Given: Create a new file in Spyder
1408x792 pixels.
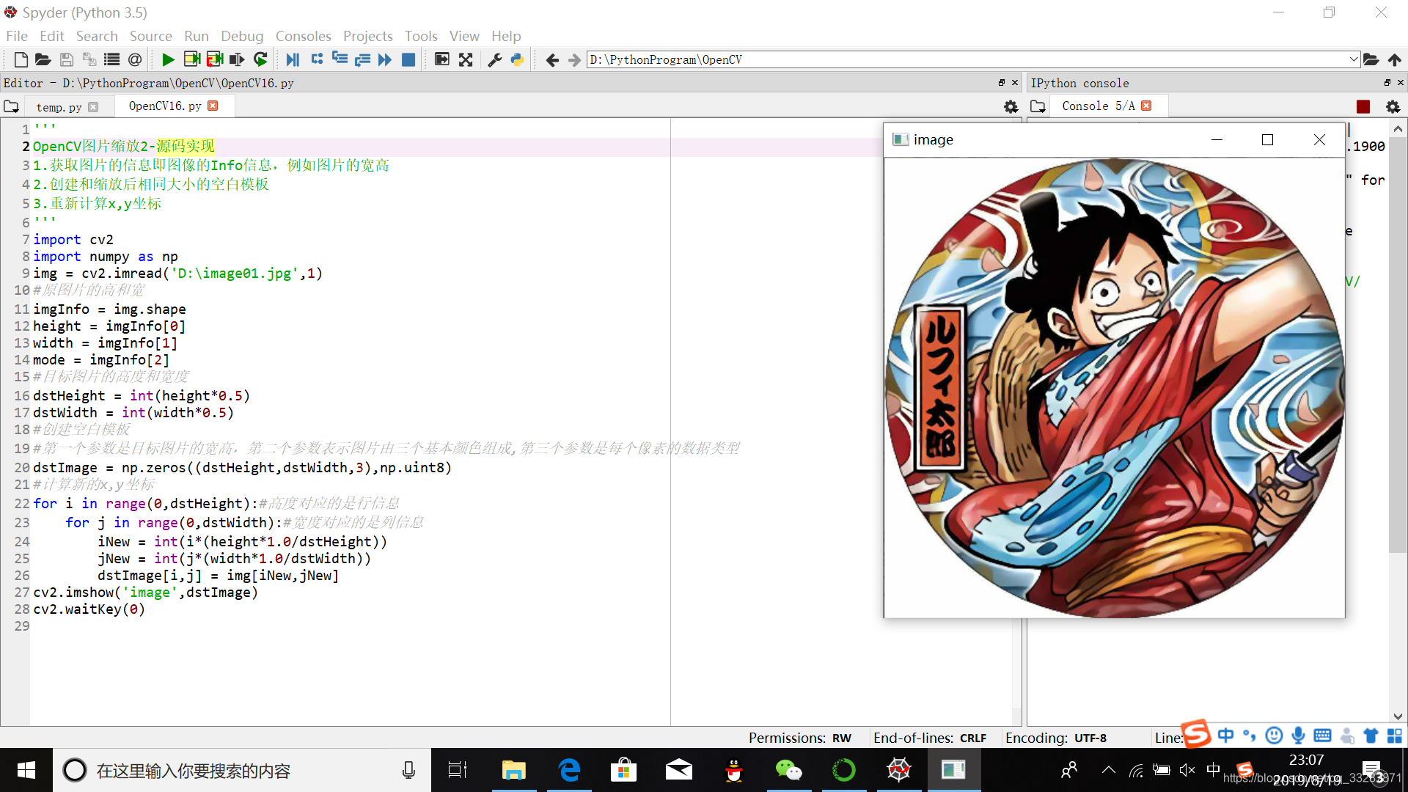Looking at the screenshot, I should click(21, 59).
